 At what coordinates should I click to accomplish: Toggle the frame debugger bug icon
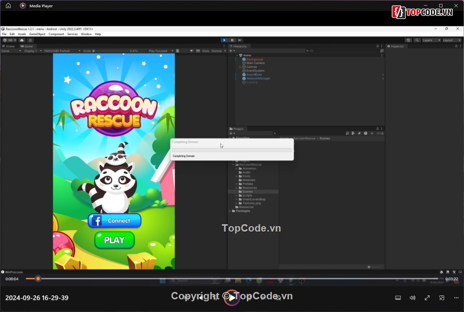click(178, 51)
